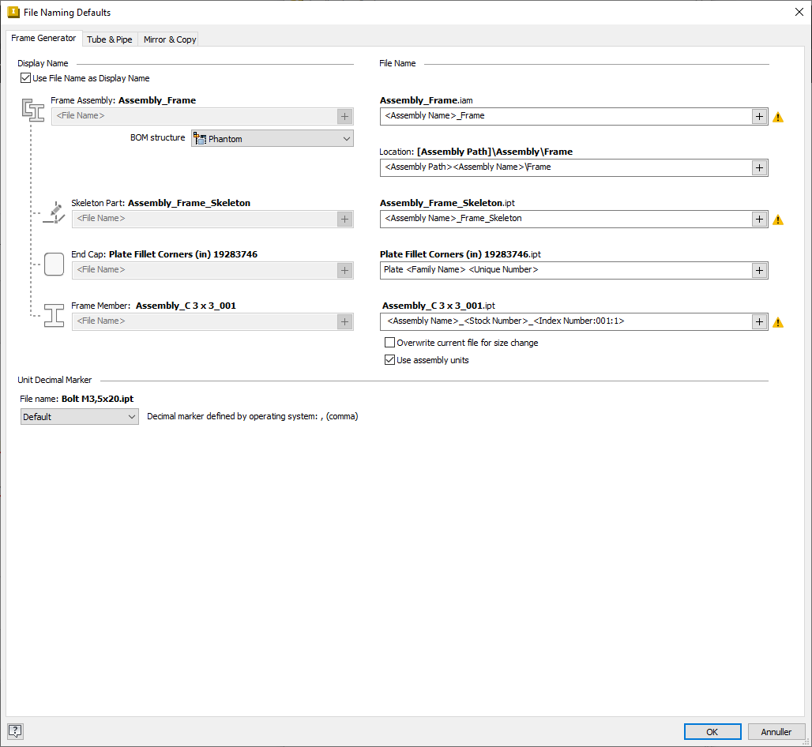Uncheck Use File Name as Display Name
Viewport: 812px width, 747px height.
(x=24, y=78)
